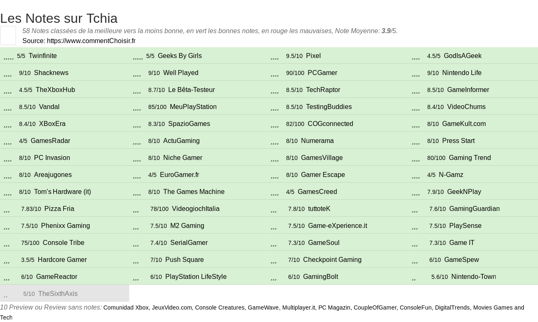Select the VideogiochItalia entry

point(196,208)
